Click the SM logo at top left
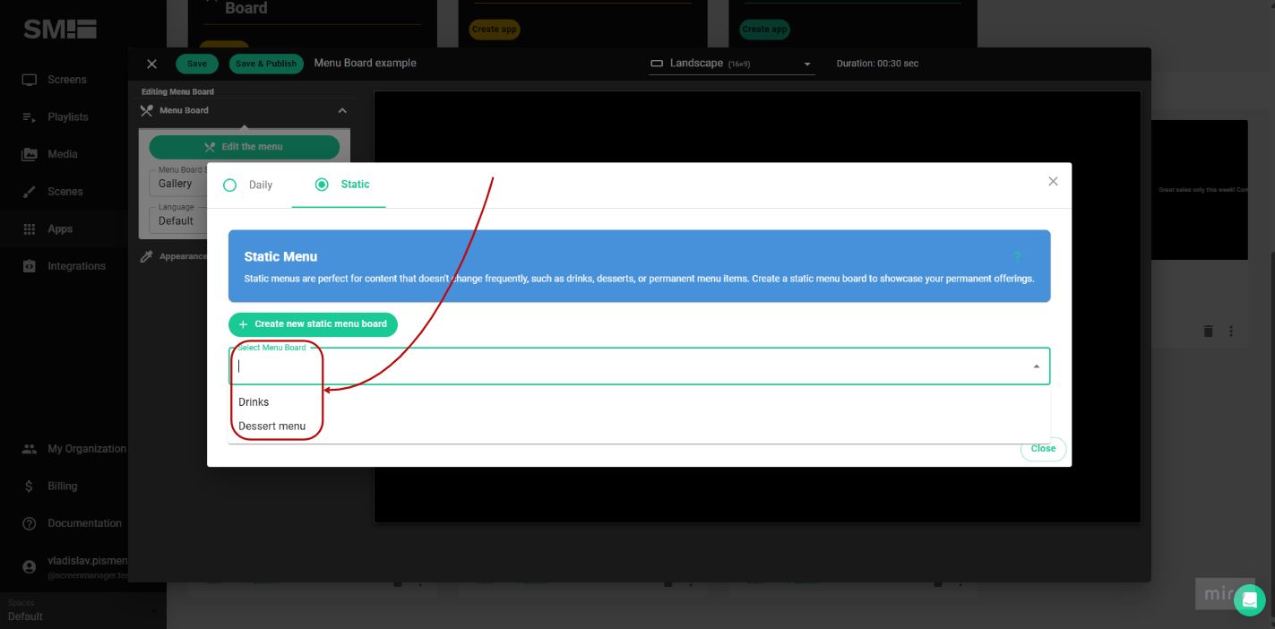The height and width of the screenshot is (629, 1275). pos(60,29)
